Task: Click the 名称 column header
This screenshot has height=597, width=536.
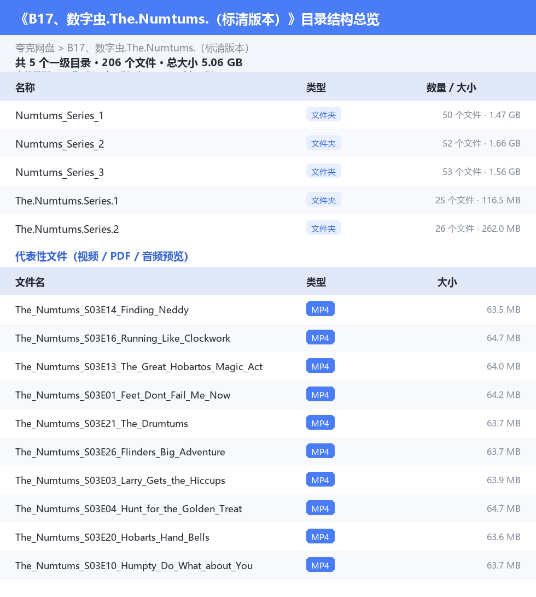Action: click(x=25, y=87)
